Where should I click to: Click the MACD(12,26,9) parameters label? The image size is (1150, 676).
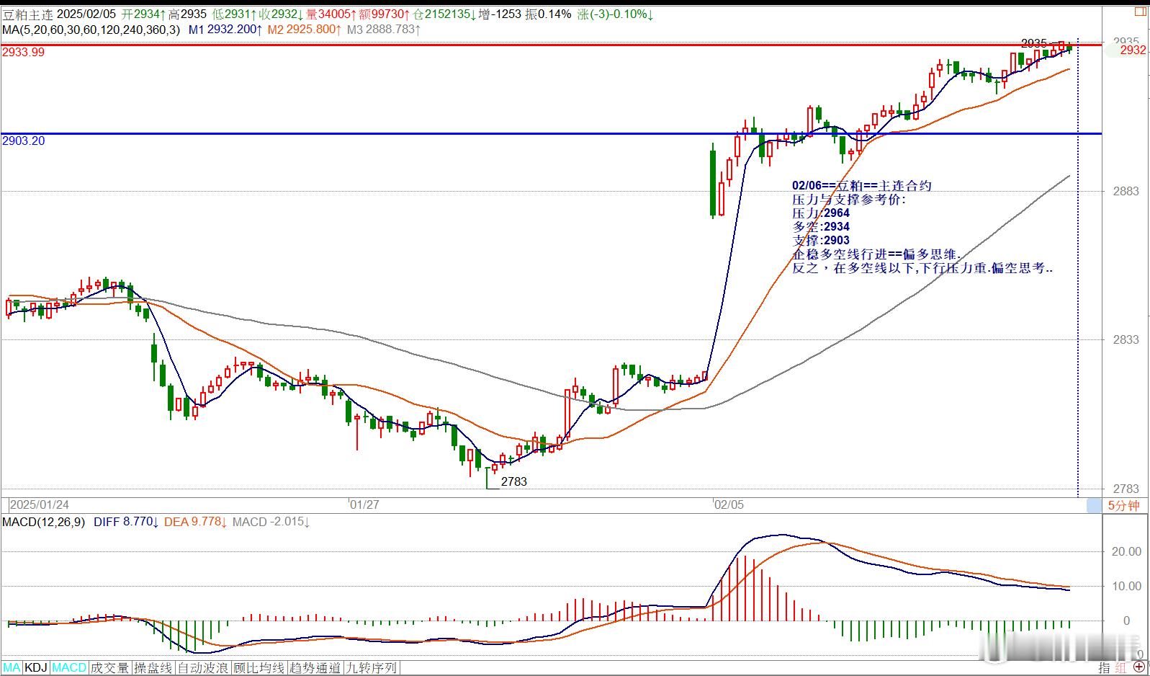pyautogui.click(x=43, y=522)
